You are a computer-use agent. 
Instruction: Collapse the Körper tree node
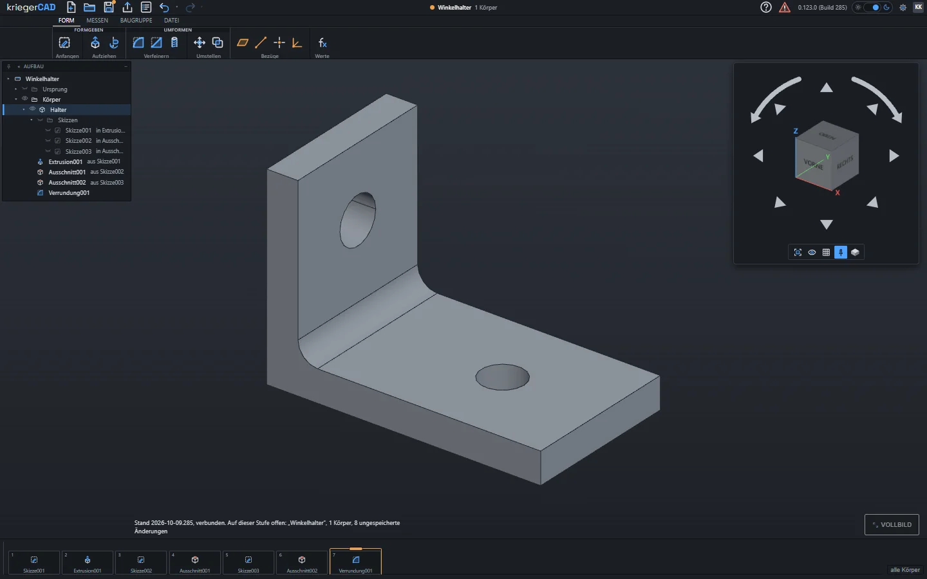[16, 99]
